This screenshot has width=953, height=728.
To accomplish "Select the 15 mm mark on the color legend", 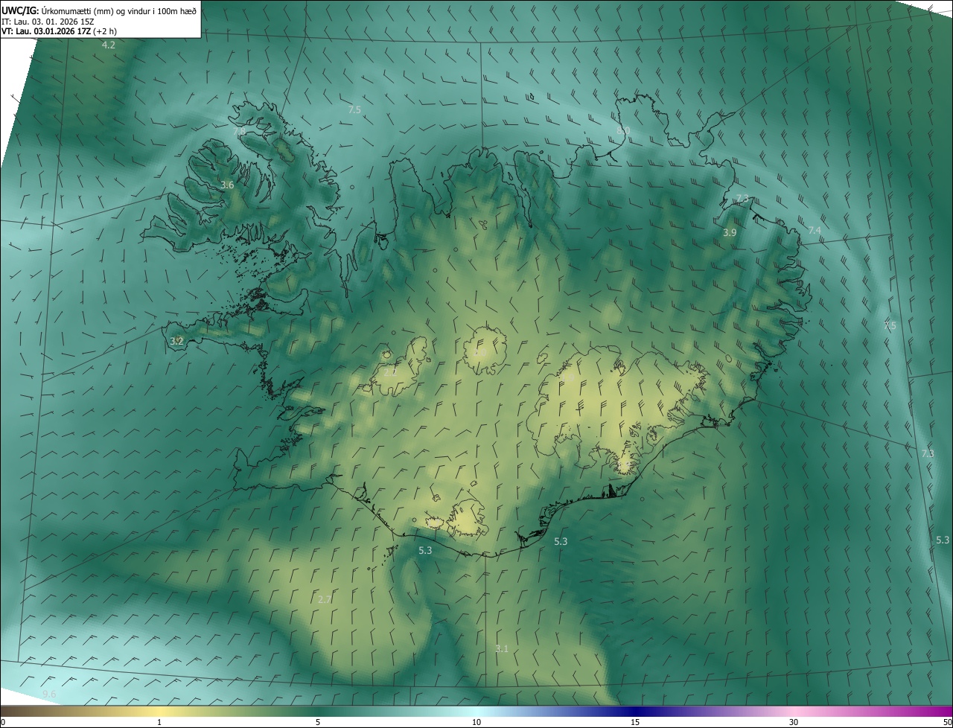I will click(x=635, y=722).
